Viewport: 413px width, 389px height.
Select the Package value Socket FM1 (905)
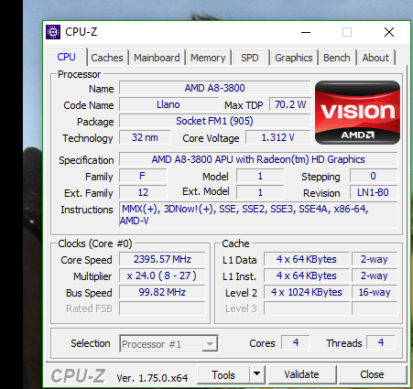tap(214, 121)
